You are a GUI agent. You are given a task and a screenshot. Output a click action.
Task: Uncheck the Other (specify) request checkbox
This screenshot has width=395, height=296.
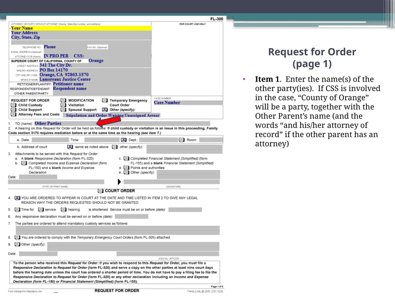tap(105, 109)
